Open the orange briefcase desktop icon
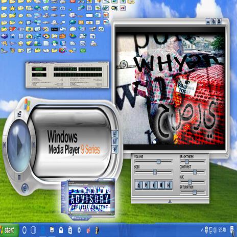237x237 pixels. tap(62, 36)
